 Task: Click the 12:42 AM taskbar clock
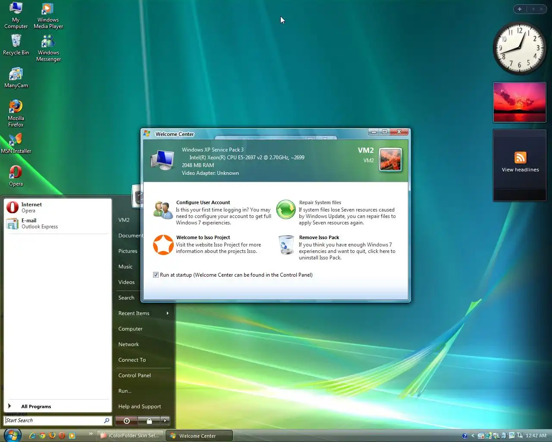coord(536,436)
